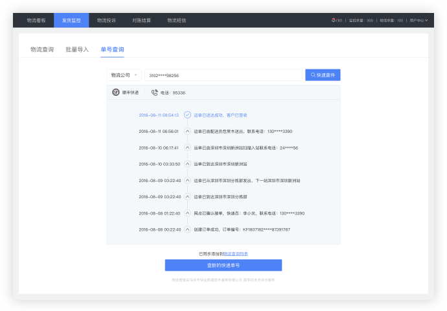Select the 单号查询 tab

(x=112, y=49)
